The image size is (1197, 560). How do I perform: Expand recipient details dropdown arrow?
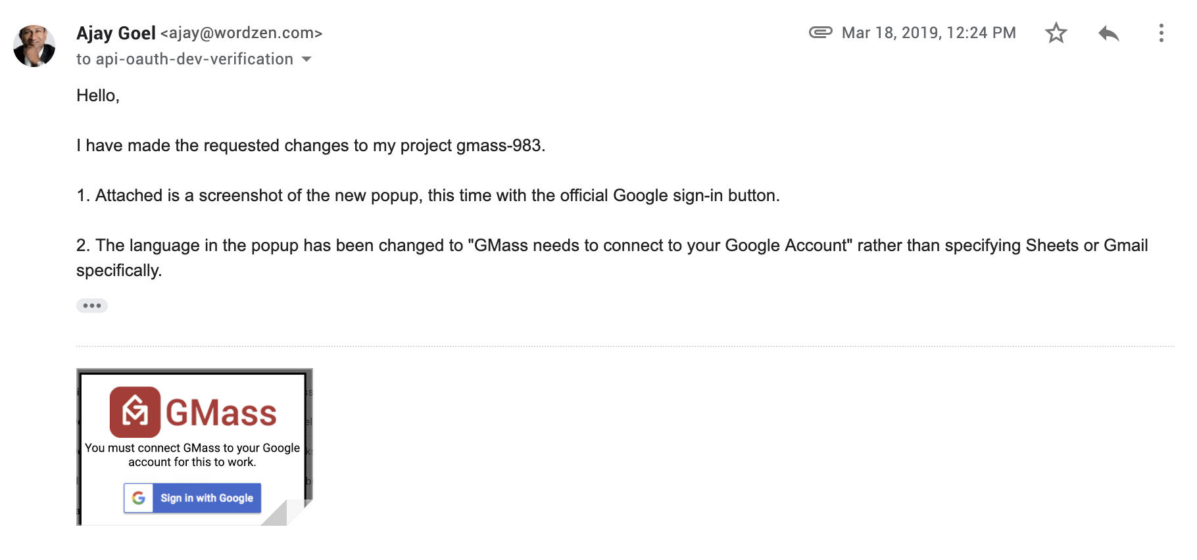(306, 59)
